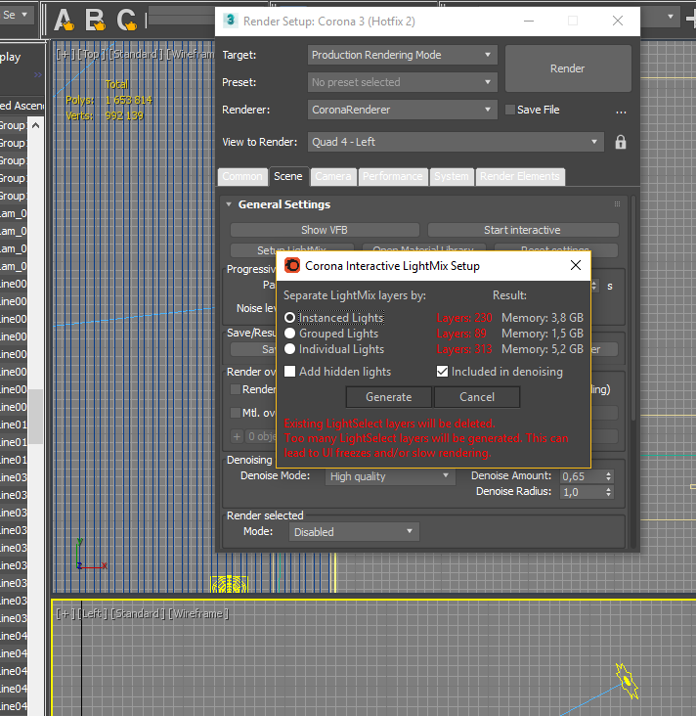
Task: Close the Corona Interactive LightMix Setup dialog
Action: pyautogui.click(x=576, y=265)
